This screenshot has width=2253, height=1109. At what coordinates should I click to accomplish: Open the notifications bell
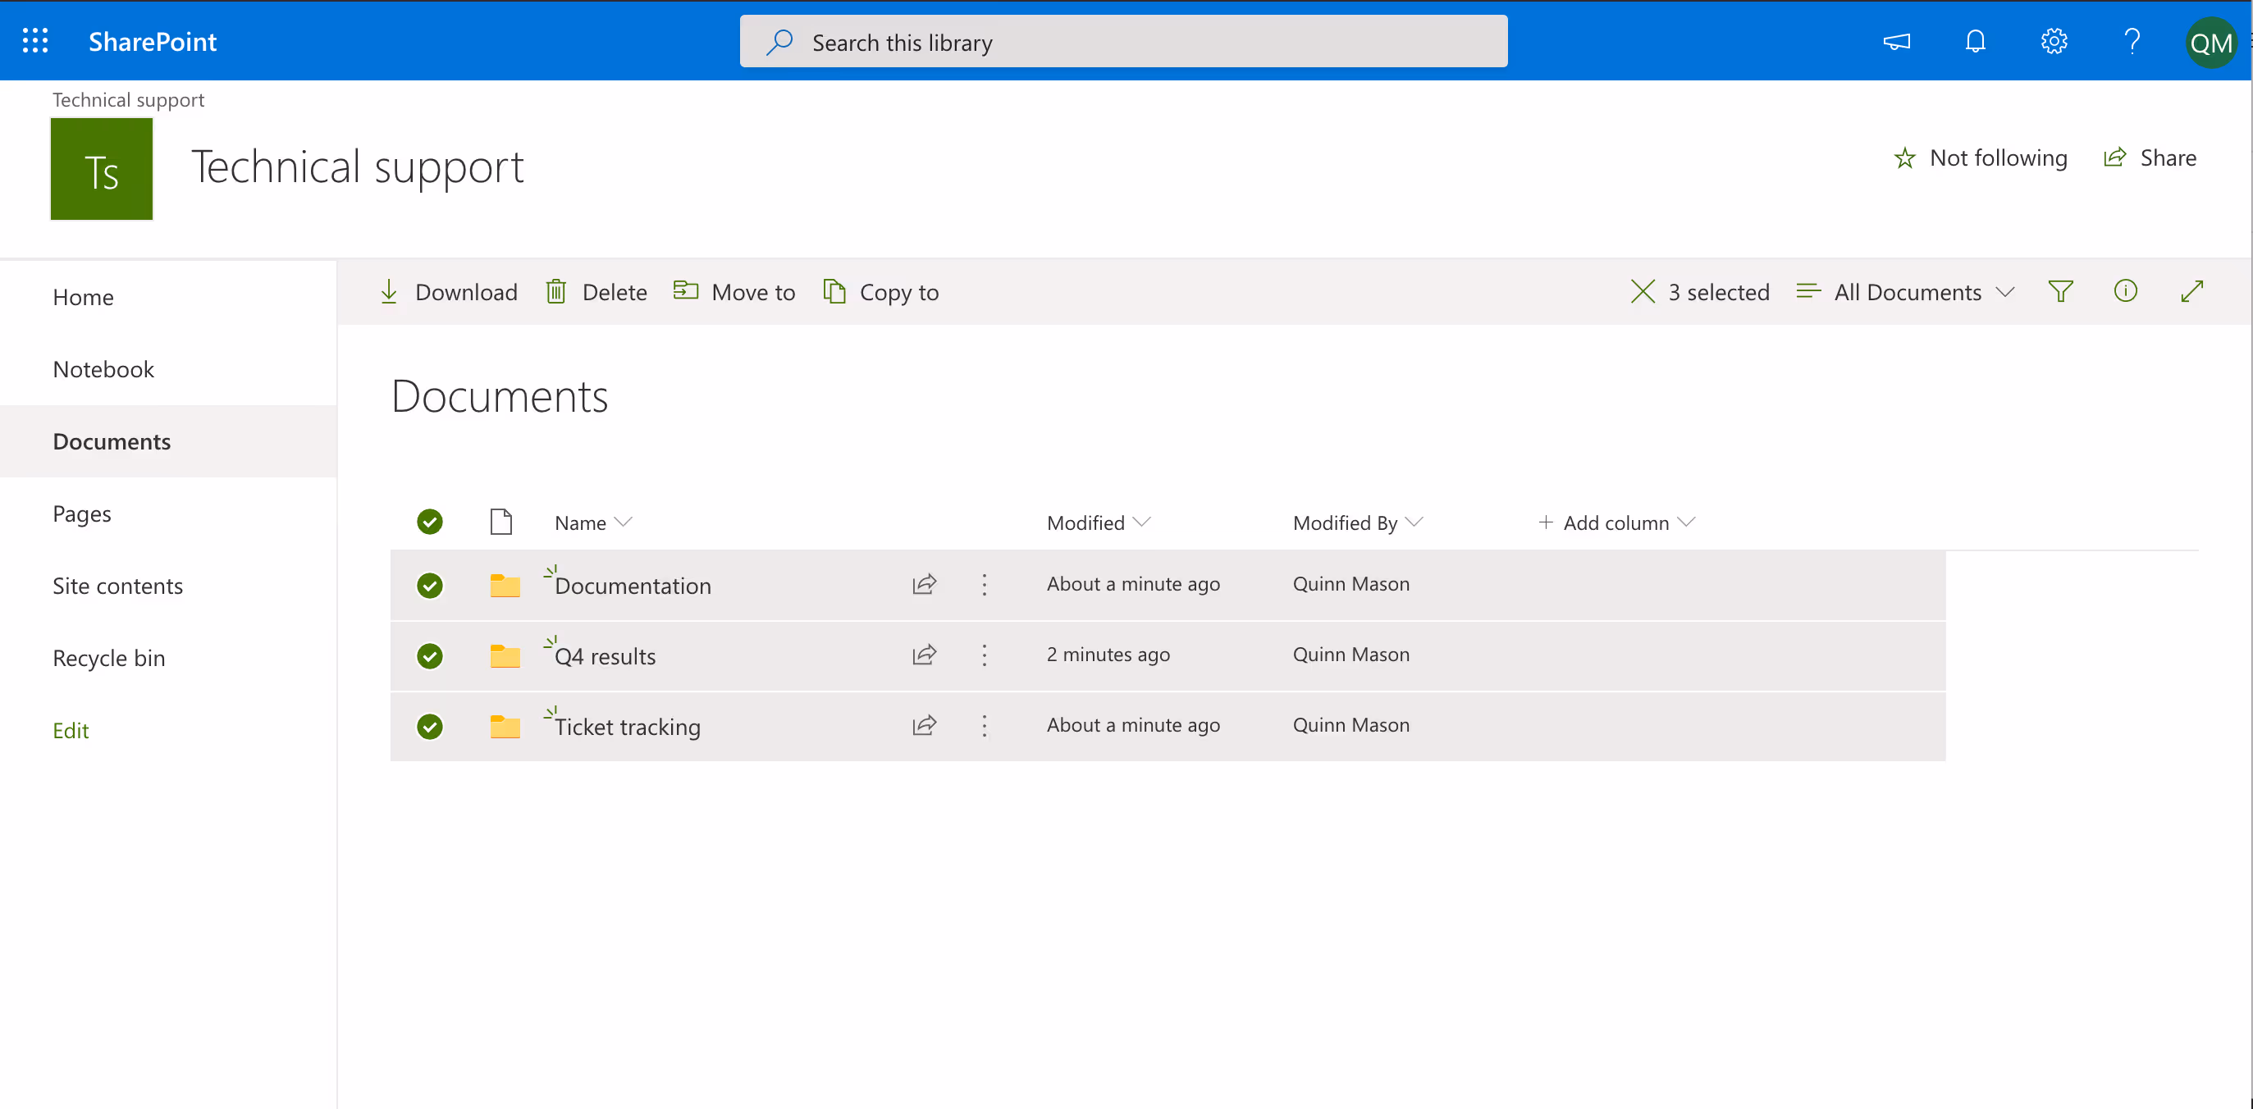pyautogui.click(x=1975, y=41)
